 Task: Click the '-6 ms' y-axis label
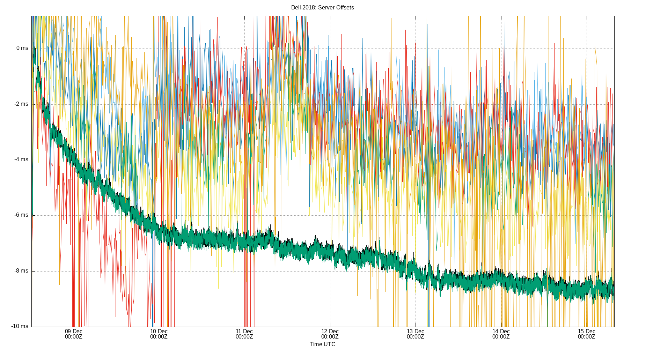click(20, 215)
